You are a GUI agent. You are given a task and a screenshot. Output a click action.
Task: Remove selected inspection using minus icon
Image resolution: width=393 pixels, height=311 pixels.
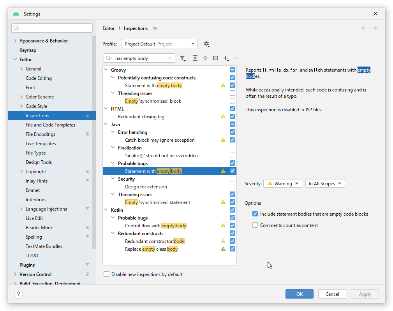coord(235,58)
